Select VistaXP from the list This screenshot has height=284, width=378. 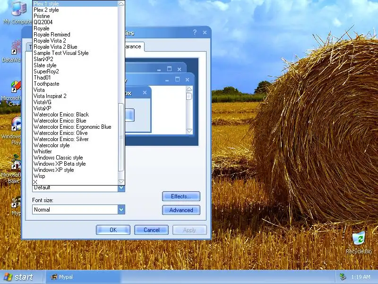coord(75,108)
